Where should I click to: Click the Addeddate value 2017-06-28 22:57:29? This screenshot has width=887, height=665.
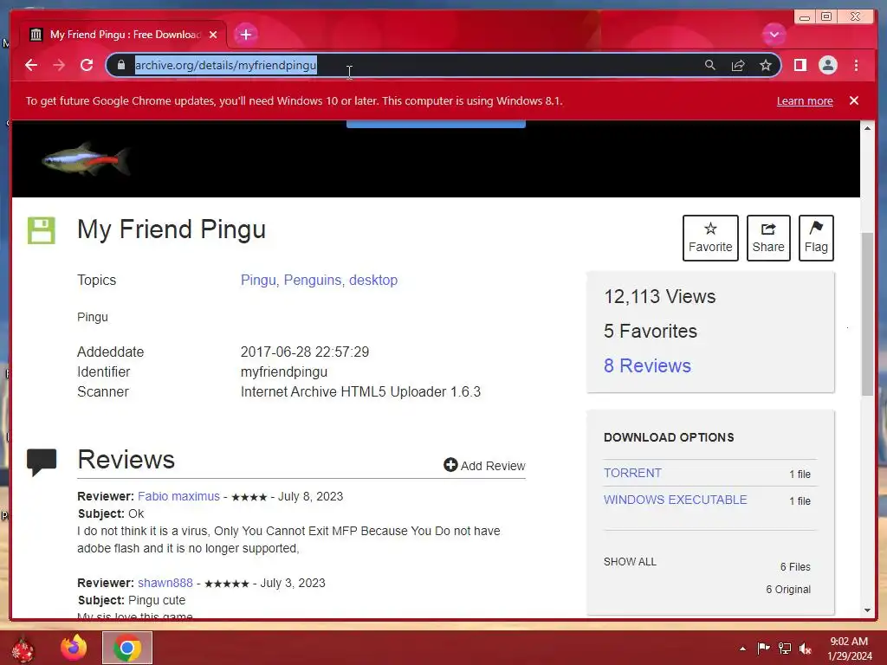pyautogui.click(x=304, y=352)
